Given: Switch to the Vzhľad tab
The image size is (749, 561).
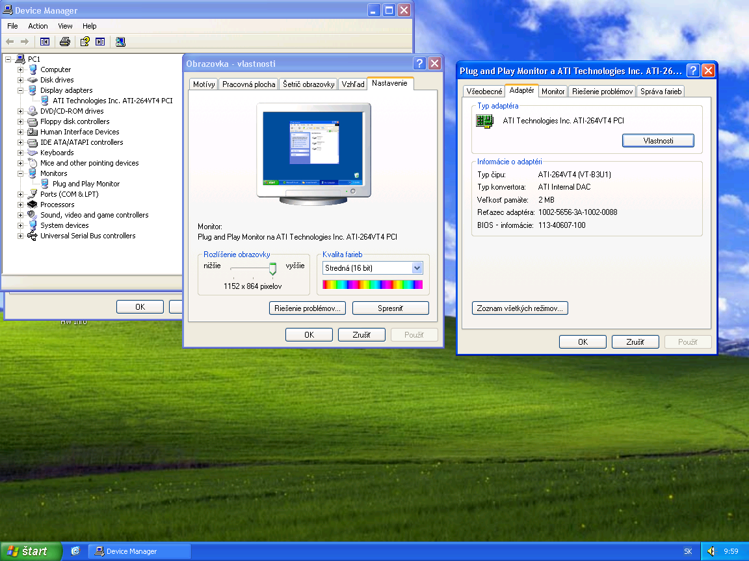Looking at the screenshot, I should (x=353, y=84).
